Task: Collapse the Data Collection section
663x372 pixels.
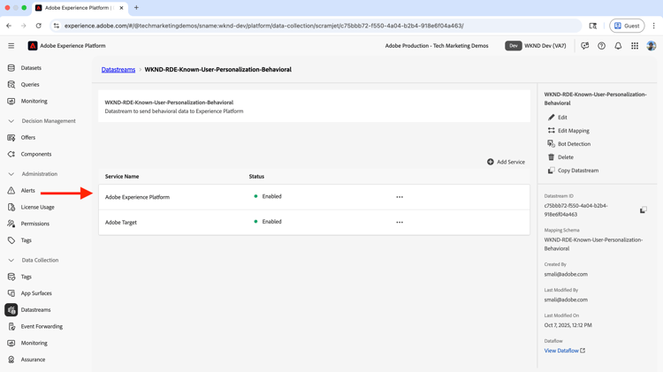Action: tap(11, 260)
